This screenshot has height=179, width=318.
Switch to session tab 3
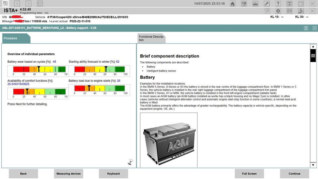point(28,3)
